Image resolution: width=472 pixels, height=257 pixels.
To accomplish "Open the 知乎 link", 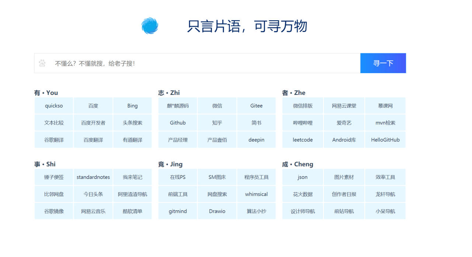I will tap(217, 123).
